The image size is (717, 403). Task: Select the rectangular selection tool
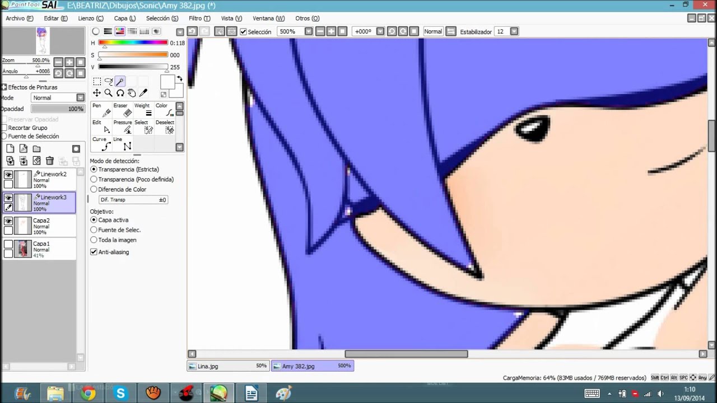pyautogui.click(x=97, y=82)
